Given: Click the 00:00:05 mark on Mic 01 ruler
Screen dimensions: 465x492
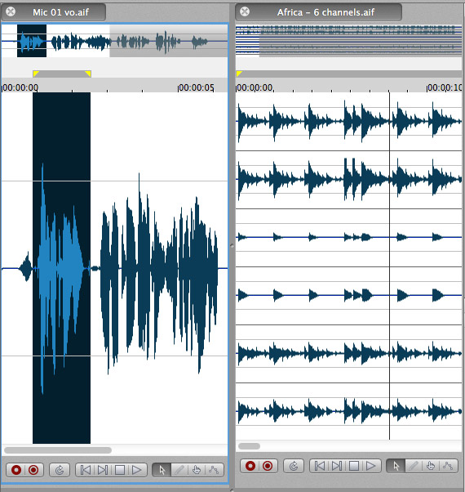Looking at the screenshot, I should coord(197,87).
